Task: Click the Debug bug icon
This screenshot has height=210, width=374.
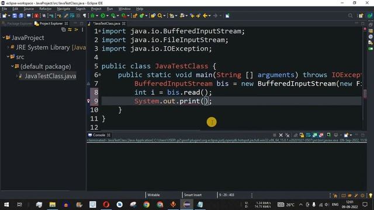Action: tap(93, 16)
